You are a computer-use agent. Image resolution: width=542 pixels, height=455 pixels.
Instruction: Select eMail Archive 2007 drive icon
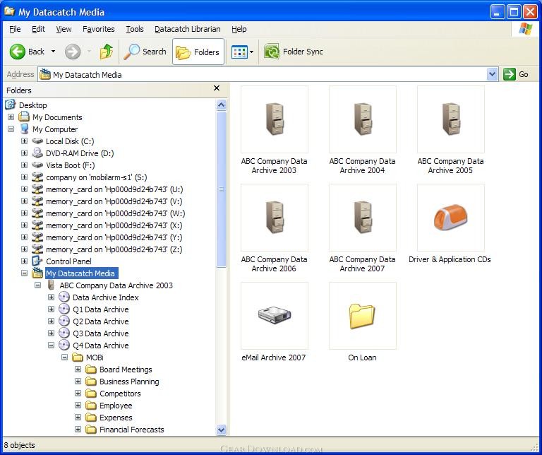[275, 316]
